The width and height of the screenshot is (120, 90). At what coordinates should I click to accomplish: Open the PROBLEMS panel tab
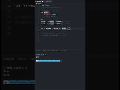[x=38, y=51]
